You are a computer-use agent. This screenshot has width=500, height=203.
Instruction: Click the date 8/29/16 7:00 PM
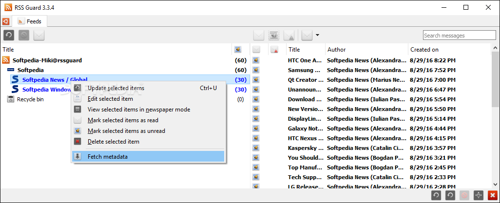(x=433, y=80)
